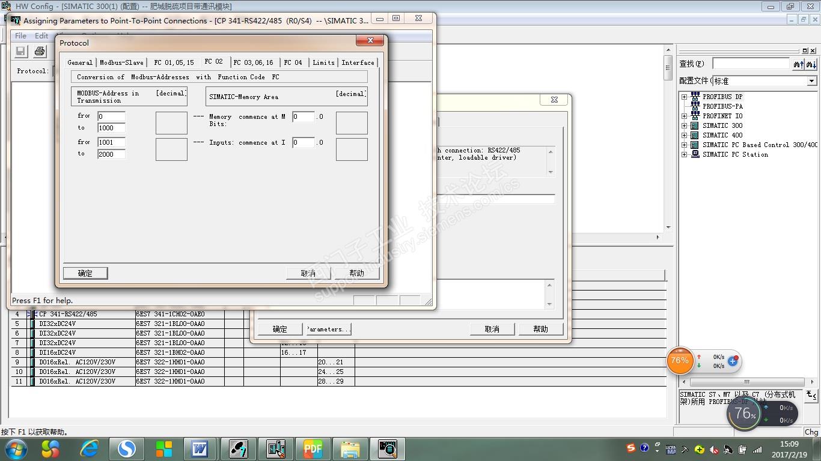The height and width of the screenshot is (461, 821).
Task: Click the find-upward binoculars icon
Action: (x=798, y=64)
